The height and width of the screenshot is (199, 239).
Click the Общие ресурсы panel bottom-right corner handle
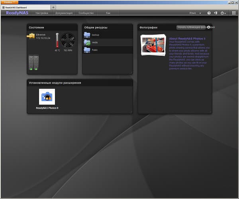coord(131,73)
